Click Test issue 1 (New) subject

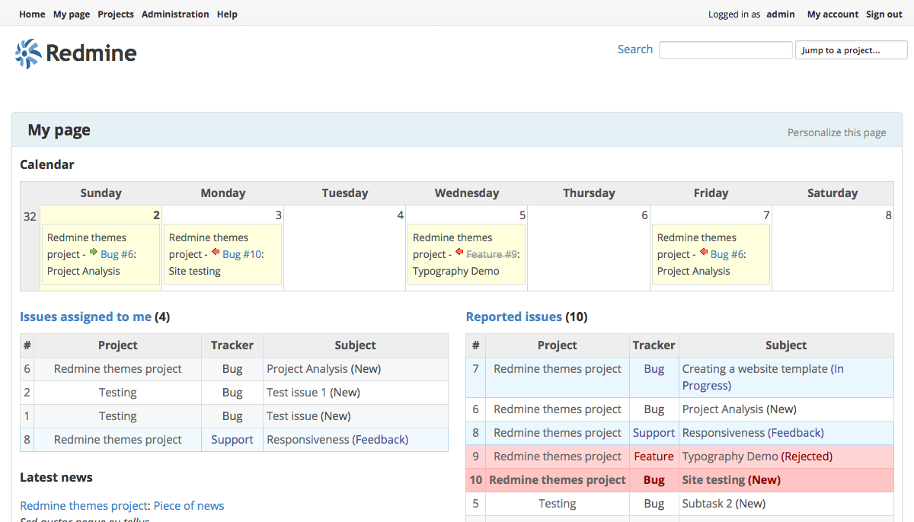point(313,392)
